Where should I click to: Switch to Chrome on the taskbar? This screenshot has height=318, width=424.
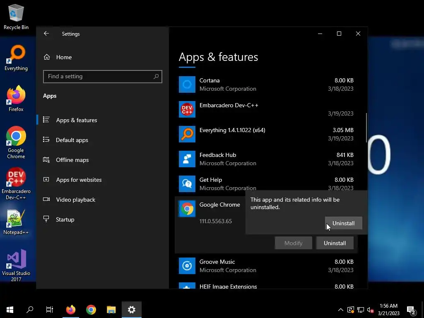[x=91, y=309]
